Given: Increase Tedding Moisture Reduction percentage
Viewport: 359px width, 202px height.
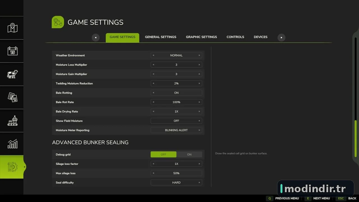Looking at the screenshot, I should 199,83.
